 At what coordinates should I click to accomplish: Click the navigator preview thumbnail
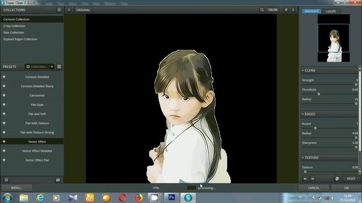click(x=334, y=38)
